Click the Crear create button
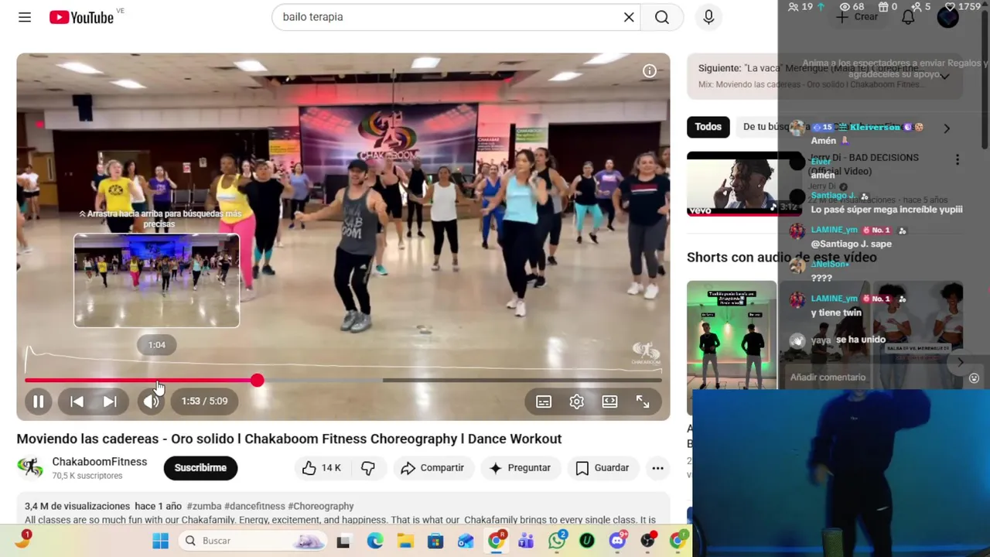This screenshot has width=990, height=557. click(x=857, y=17)
